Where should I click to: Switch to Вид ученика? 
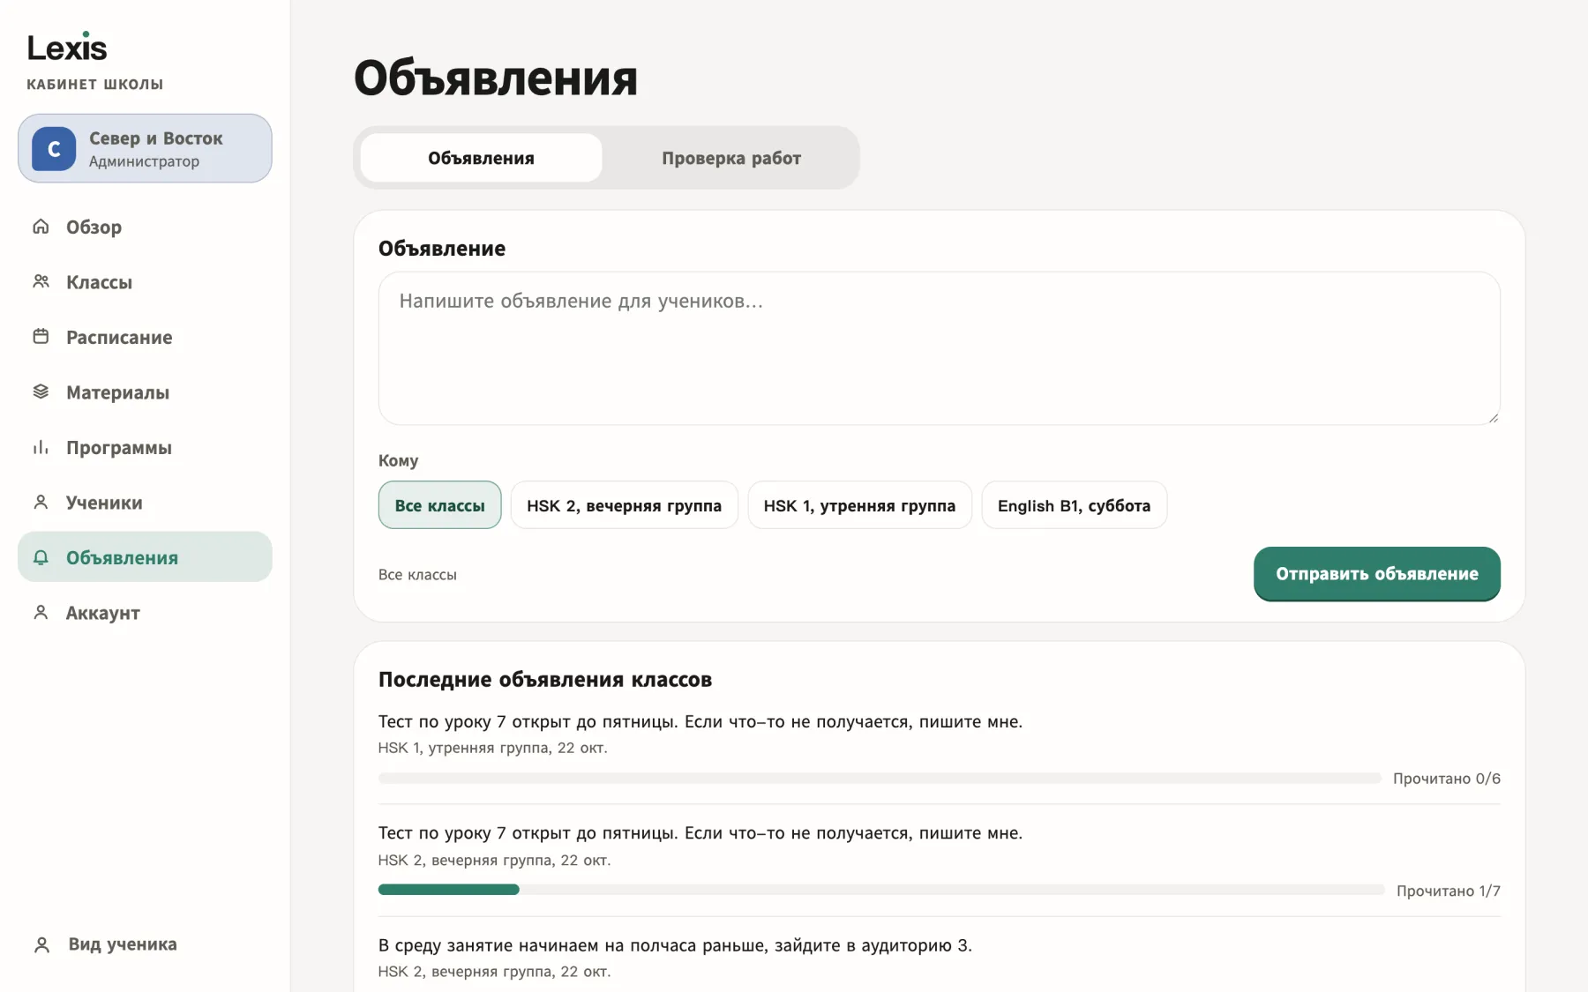(x=145, y=944)
